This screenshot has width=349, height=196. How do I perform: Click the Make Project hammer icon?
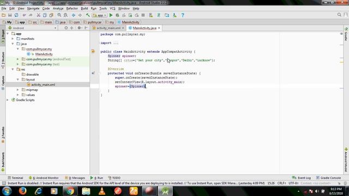88,15
